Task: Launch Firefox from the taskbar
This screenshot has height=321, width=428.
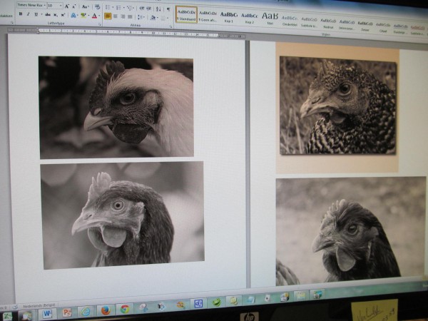Action: [x=106, y=310]
